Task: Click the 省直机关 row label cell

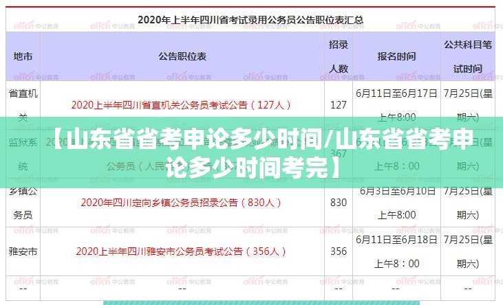Action: 23,104
